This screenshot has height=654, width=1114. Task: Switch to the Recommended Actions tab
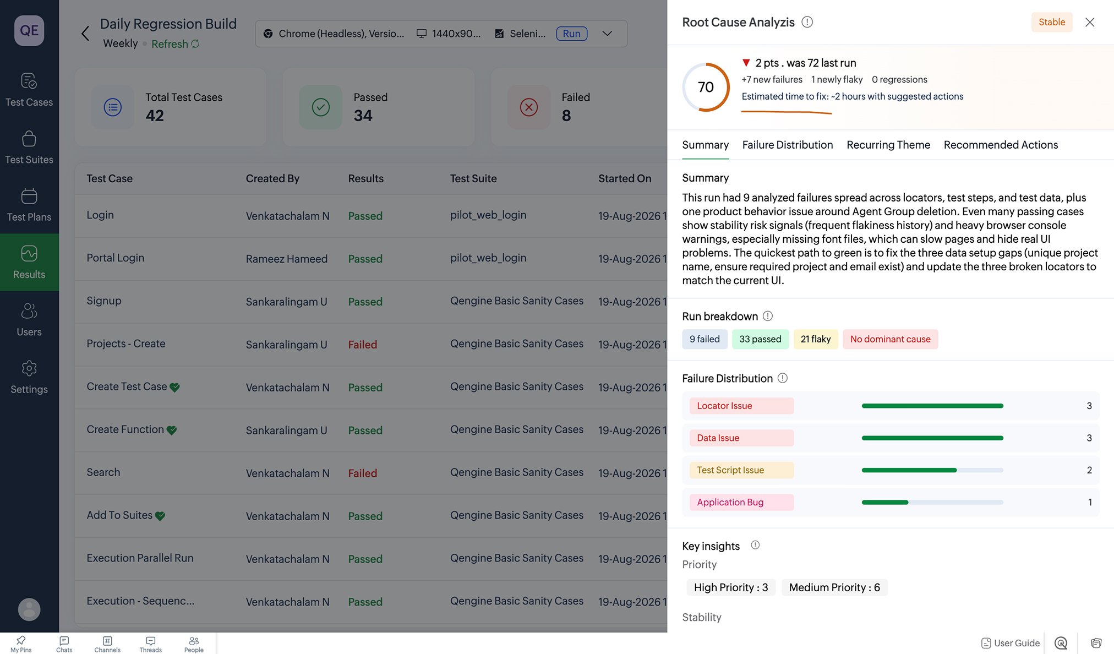[1001, 145]
